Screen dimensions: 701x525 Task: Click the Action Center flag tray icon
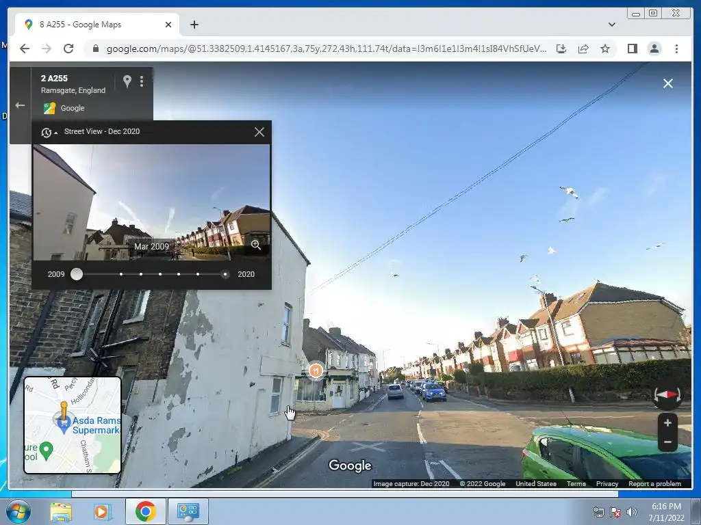pos(615,512)
